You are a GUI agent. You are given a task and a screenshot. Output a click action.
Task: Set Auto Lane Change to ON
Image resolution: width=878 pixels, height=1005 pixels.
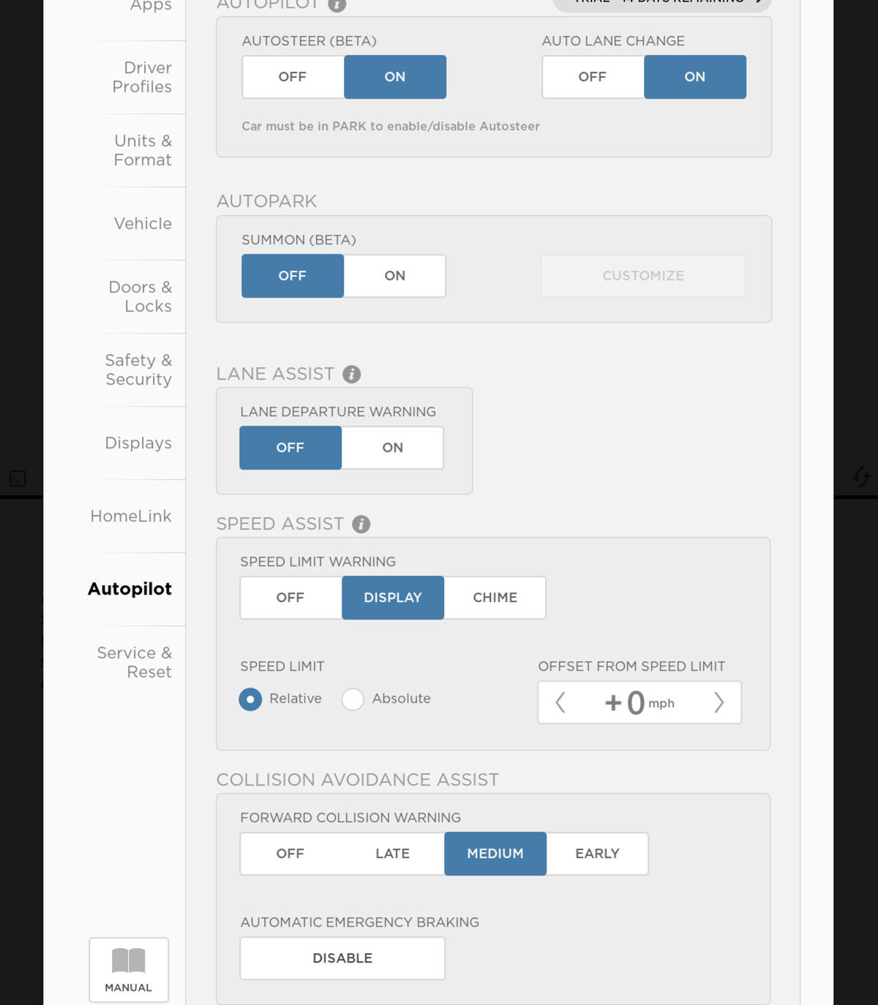click(x=695, y=77)
